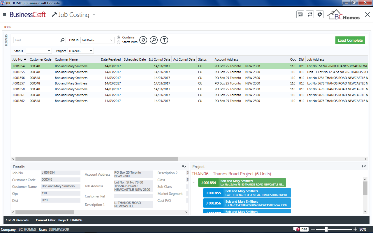Image resolution: width=373 pixels, height=233 pixels.
Task: Click the THAN06 - Thanos Road Project heading
Action: (x=231, y=174)
